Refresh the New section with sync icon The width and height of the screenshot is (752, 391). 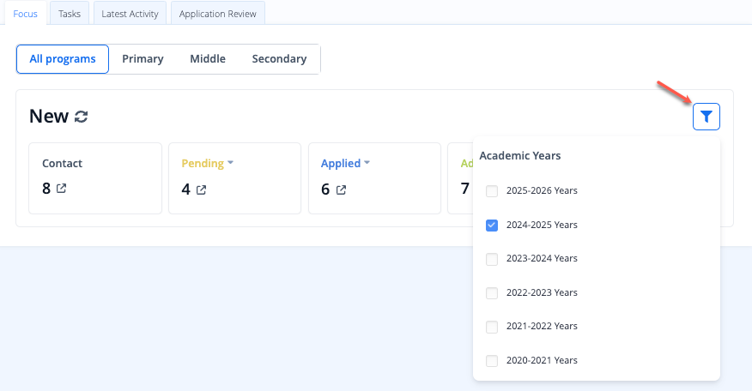coord(81,117)
